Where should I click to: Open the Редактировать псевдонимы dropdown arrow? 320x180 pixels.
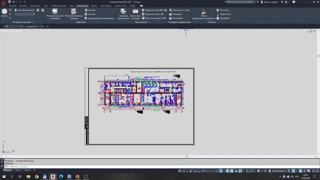pyautogui.click(x=115, y=18)
